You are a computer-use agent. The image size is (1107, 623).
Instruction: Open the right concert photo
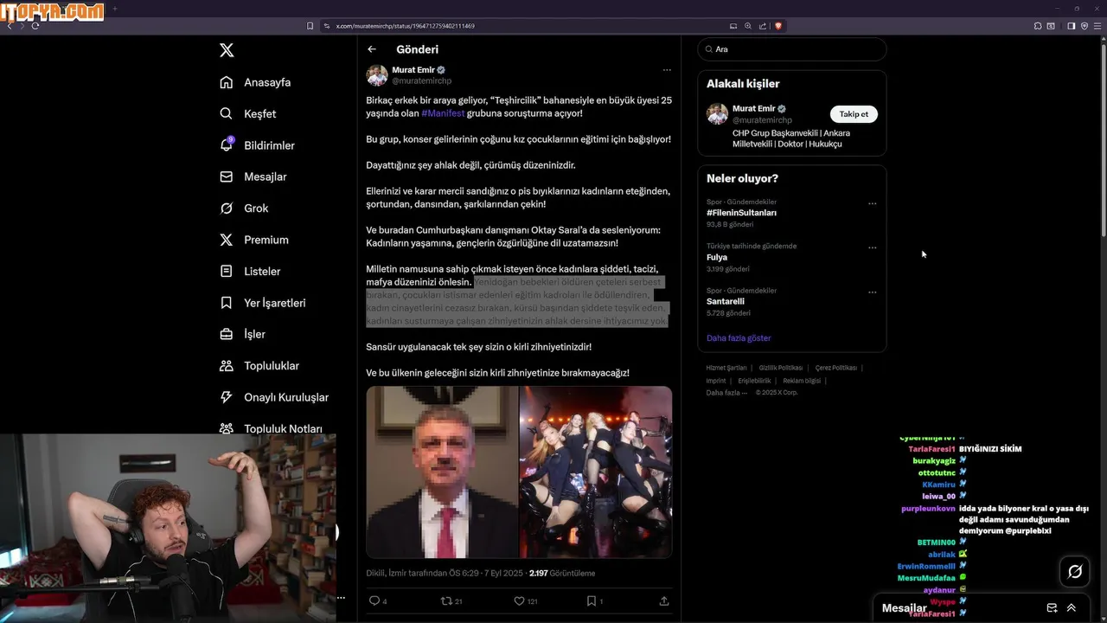[x=596, y=472]
